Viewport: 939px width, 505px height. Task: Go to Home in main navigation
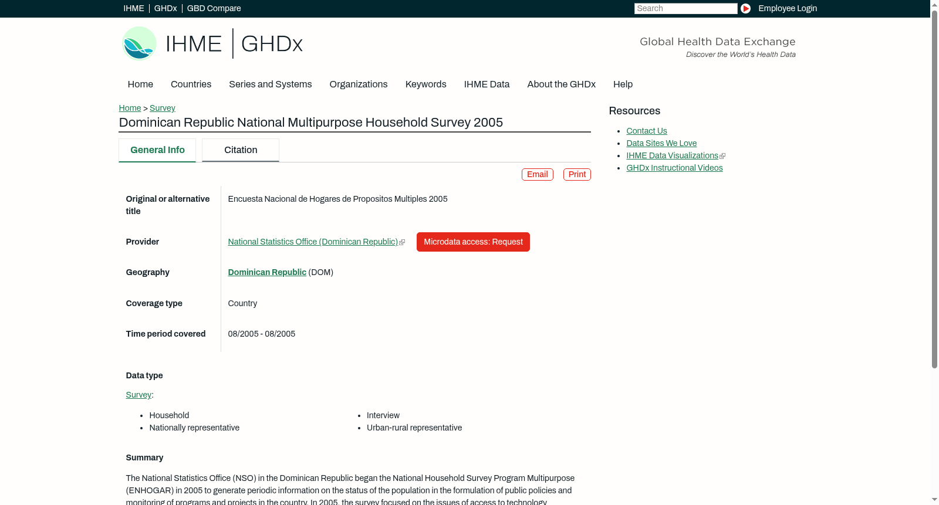pos(140,84)
